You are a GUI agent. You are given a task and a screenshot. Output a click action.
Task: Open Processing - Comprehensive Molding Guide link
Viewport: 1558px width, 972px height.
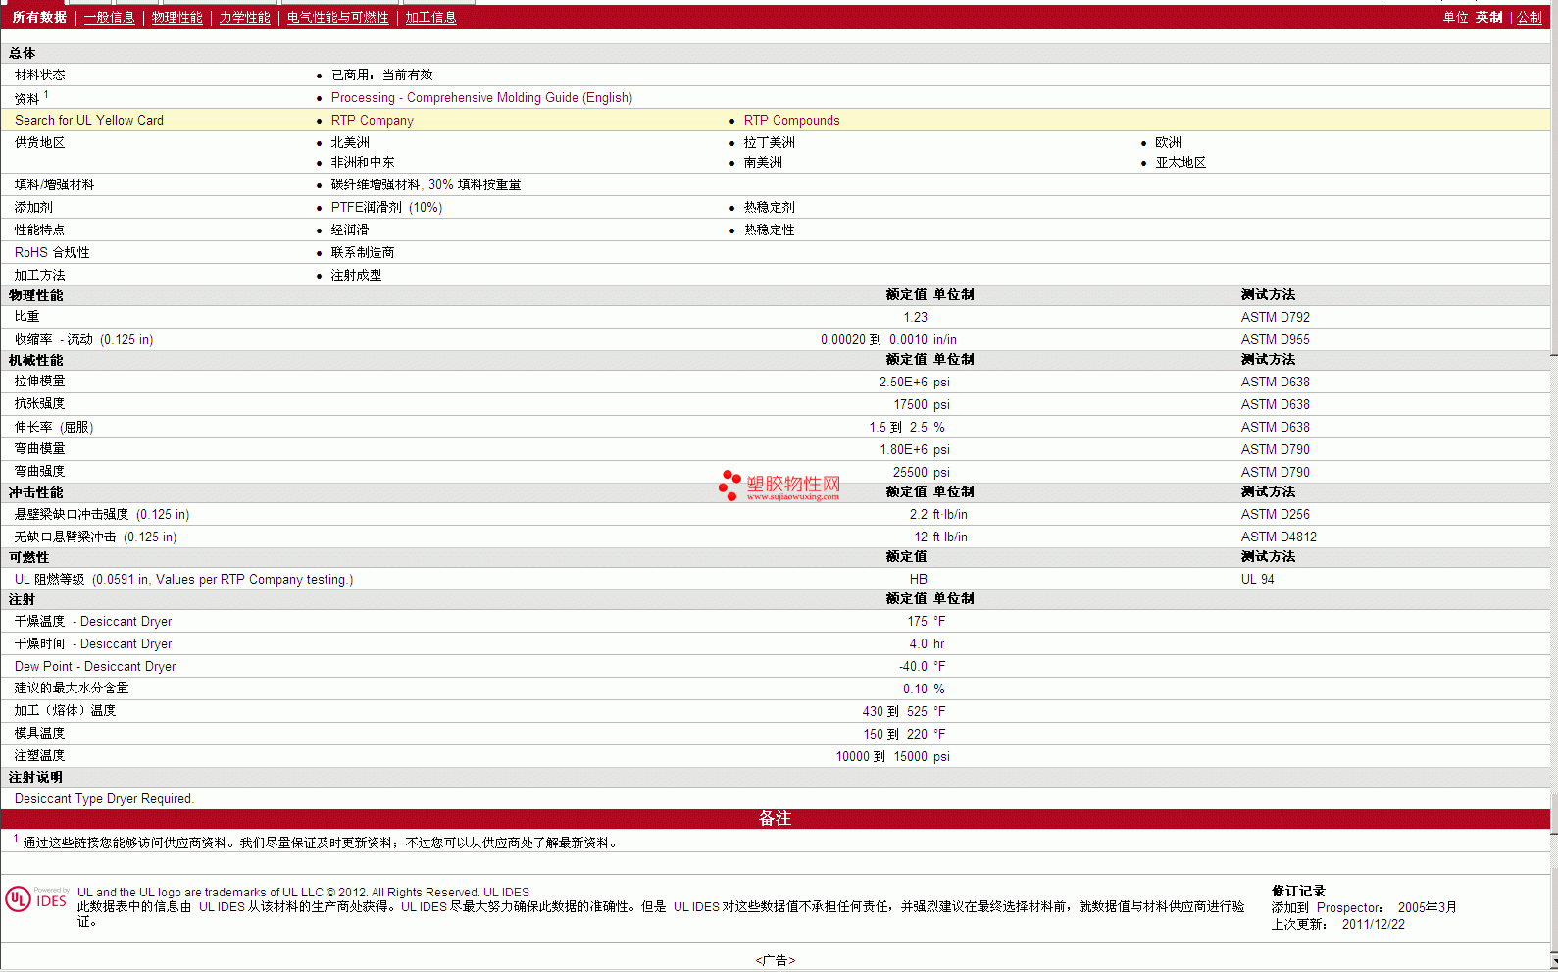(x=481, y=97)
